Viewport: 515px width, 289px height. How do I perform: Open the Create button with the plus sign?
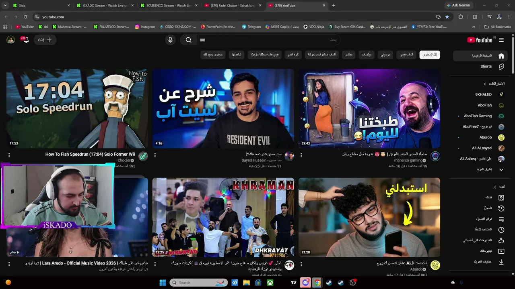tap(45, 40)
